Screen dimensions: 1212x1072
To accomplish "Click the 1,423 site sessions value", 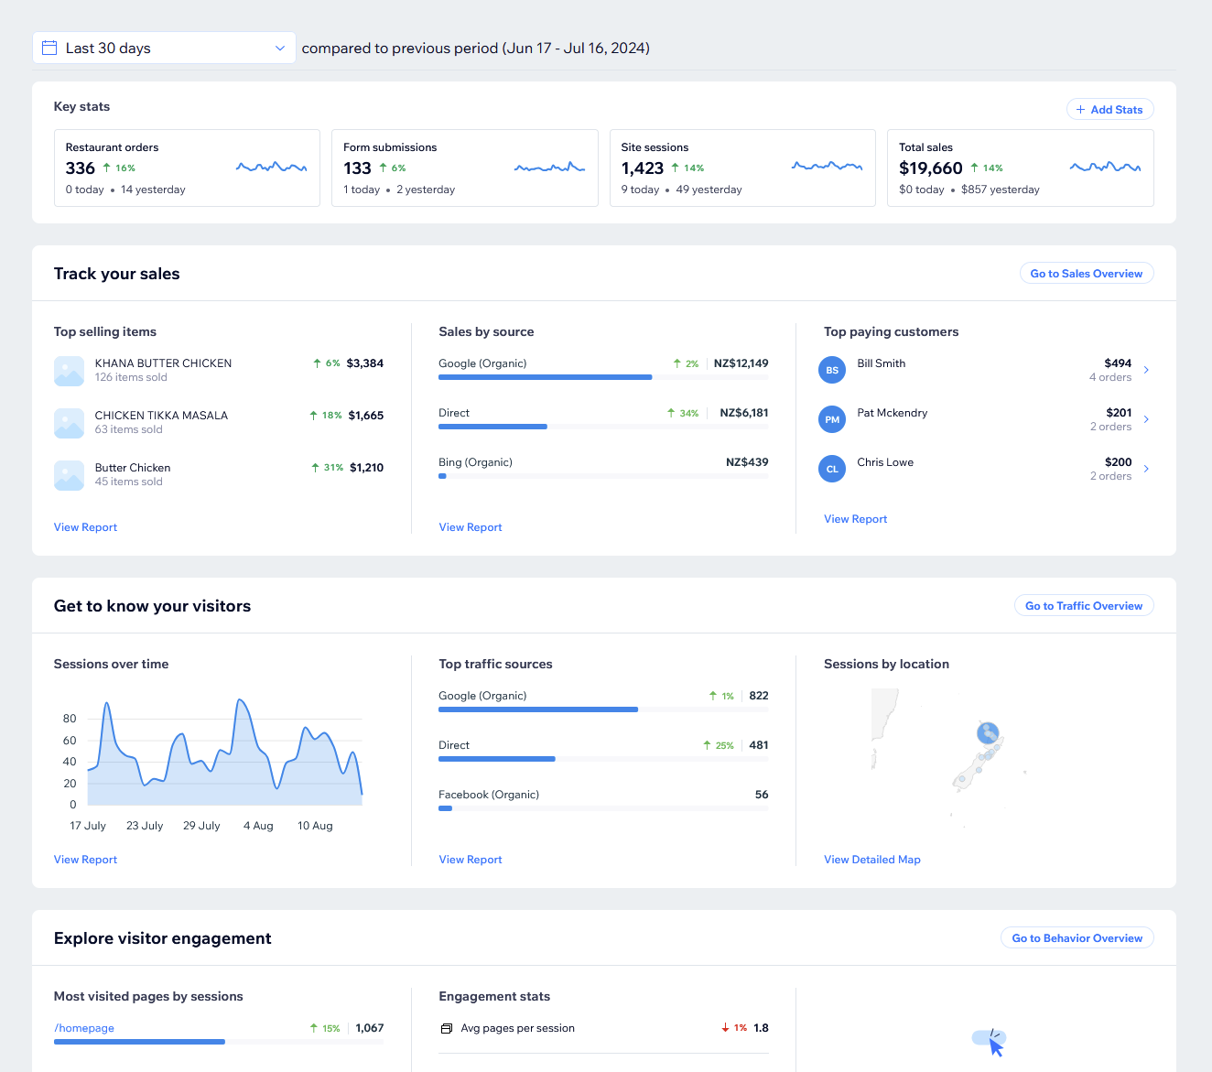I will (x=643, y=168).
